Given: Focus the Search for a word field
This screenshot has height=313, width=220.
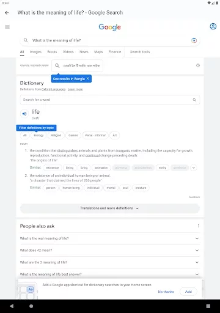Looking at the screenshot, I should tap(106, 100).
